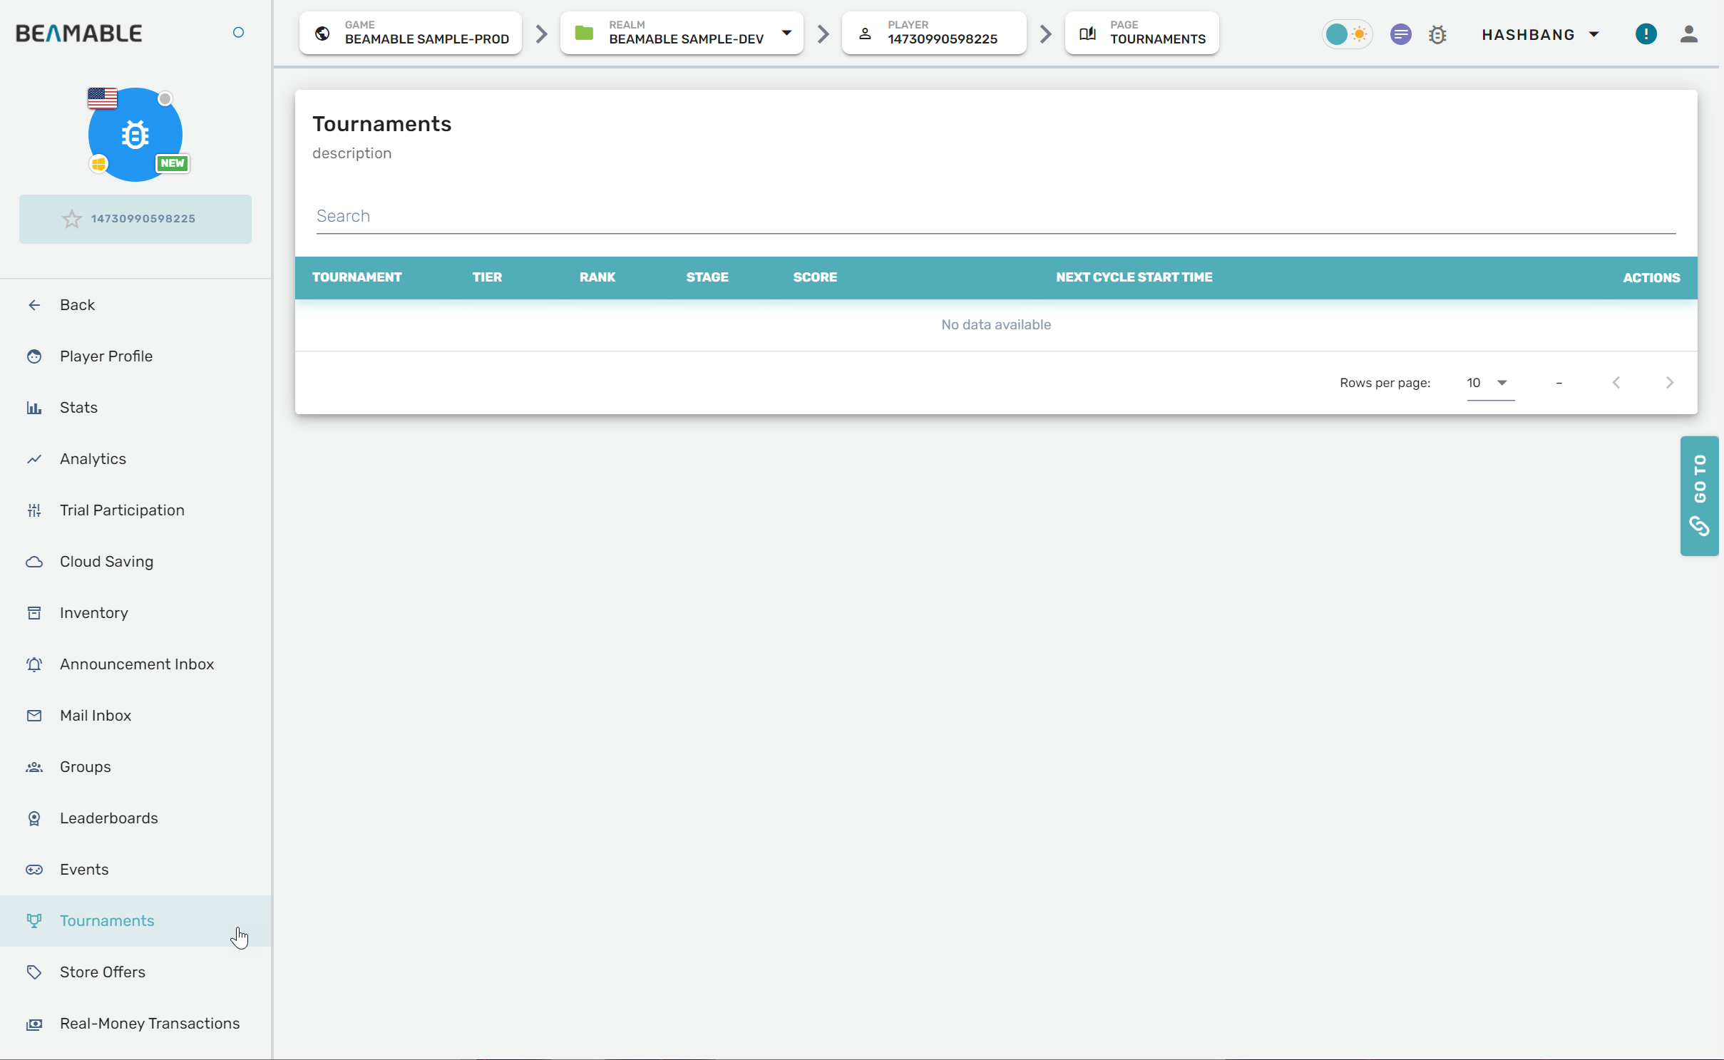Go to Cloud Saving in the sidebar
The height and width of the screenshot is (1060, 1724).
(x=106, y=561)
